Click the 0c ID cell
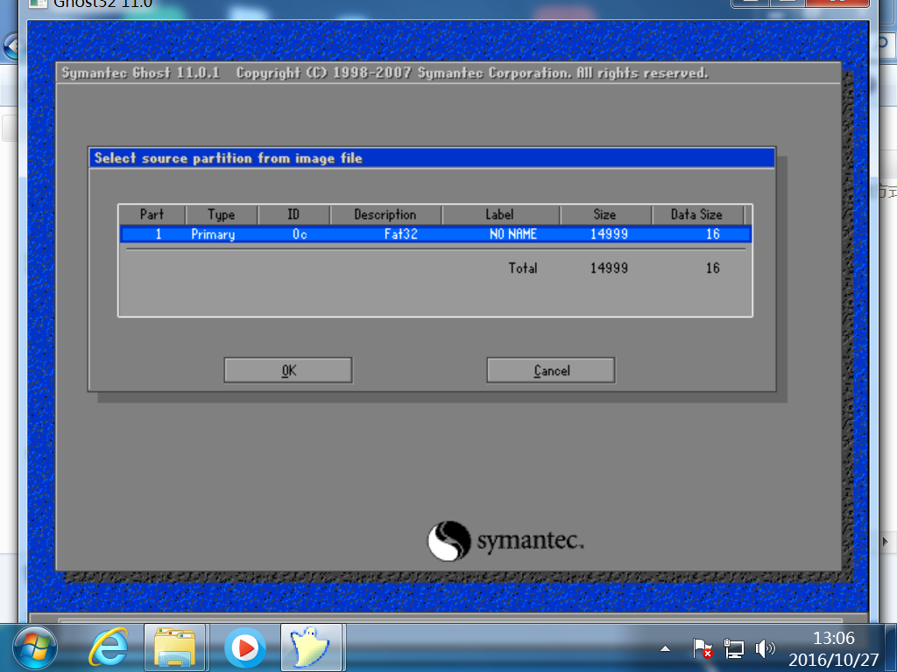The height and width of the screenshot is (672, 897). pos(300,234)
